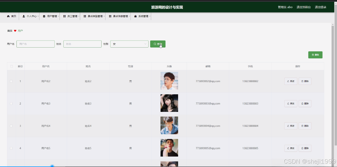This screenshot has width=337, height=167.
Task: Click 删除 button for 用户名3
Action: click(305, 103)
